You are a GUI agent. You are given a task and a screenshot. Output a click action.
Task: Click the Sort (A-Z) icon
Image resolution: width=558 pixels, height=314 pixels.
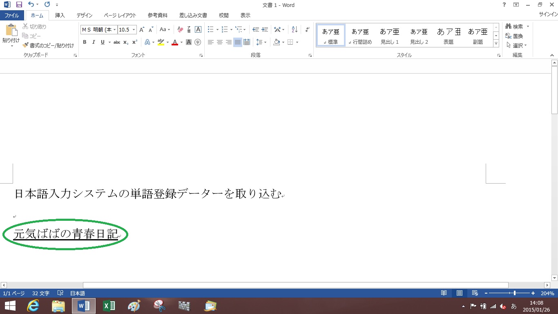coord(295,29)
